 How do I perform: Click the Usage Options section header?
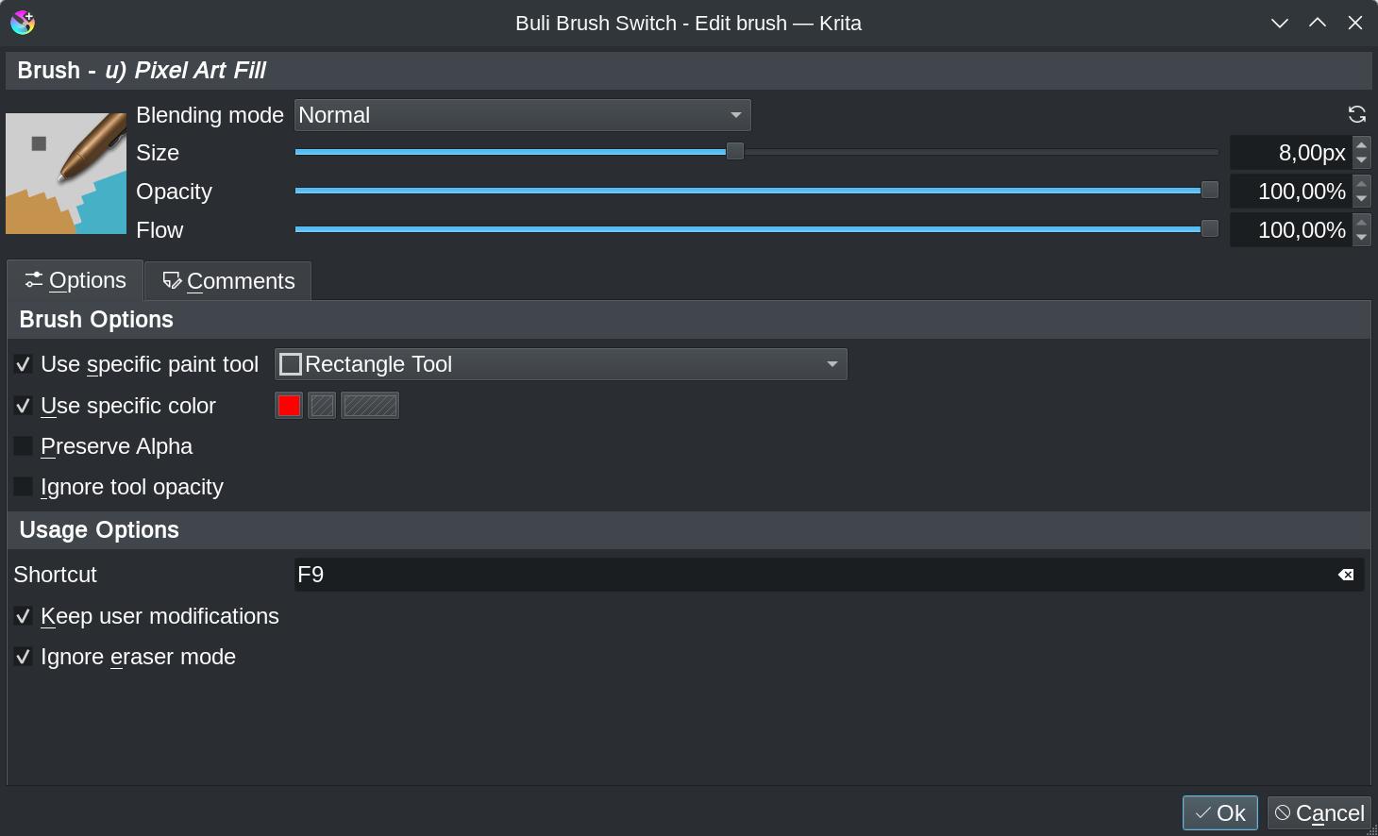689,530
